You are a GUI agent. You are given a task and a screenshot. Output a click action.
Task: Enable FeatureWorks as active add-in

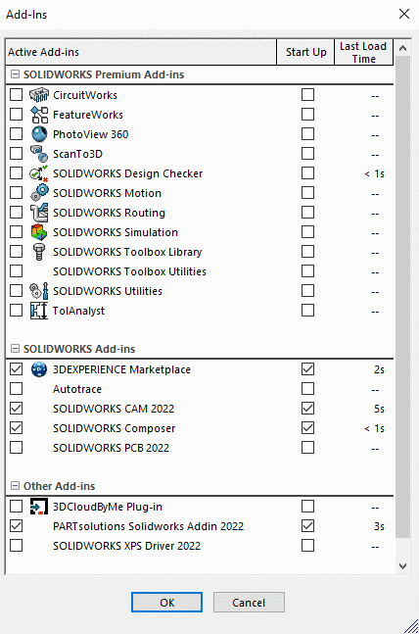coord(17,115)
